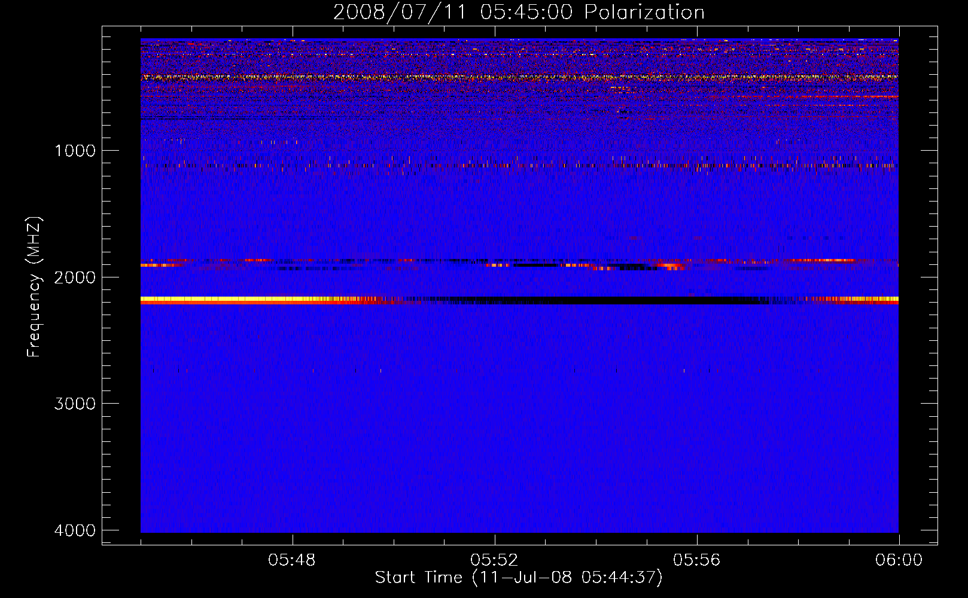Click the 05:52 time tick label

494,560
